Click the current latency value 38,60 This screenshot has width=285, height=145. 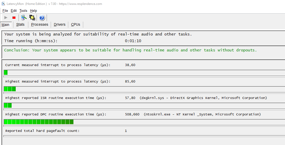click(130, 65)
